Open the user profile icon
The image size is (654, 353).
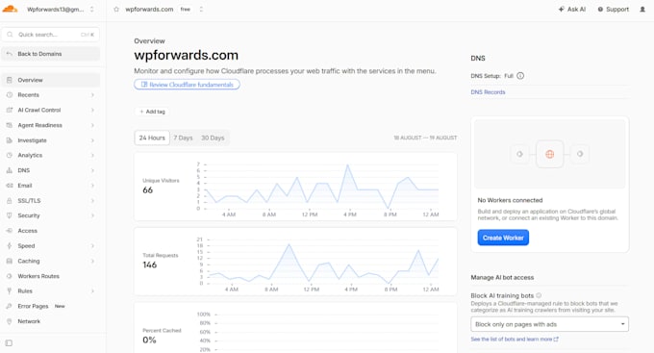[642, 10]
